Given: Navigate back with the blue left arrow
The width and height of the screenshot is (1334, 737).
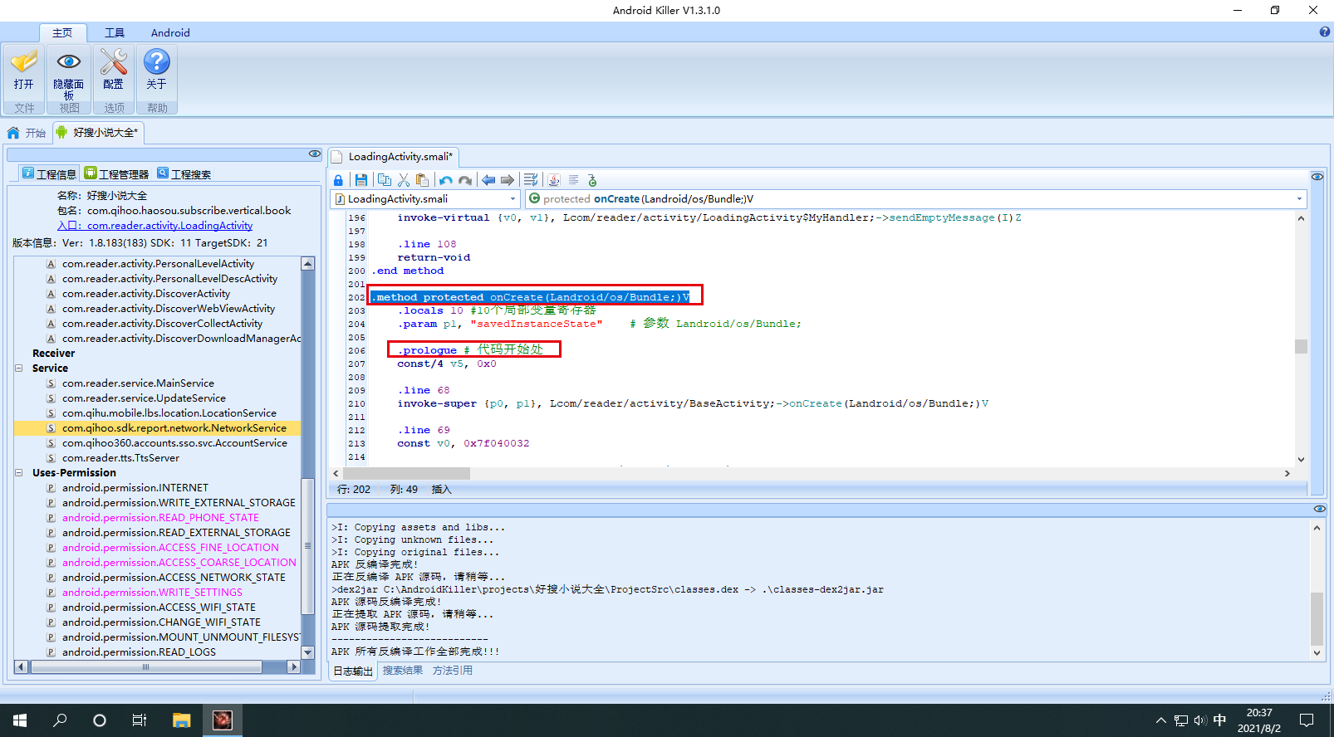Looking at the screenshot, I should point(488,180).
